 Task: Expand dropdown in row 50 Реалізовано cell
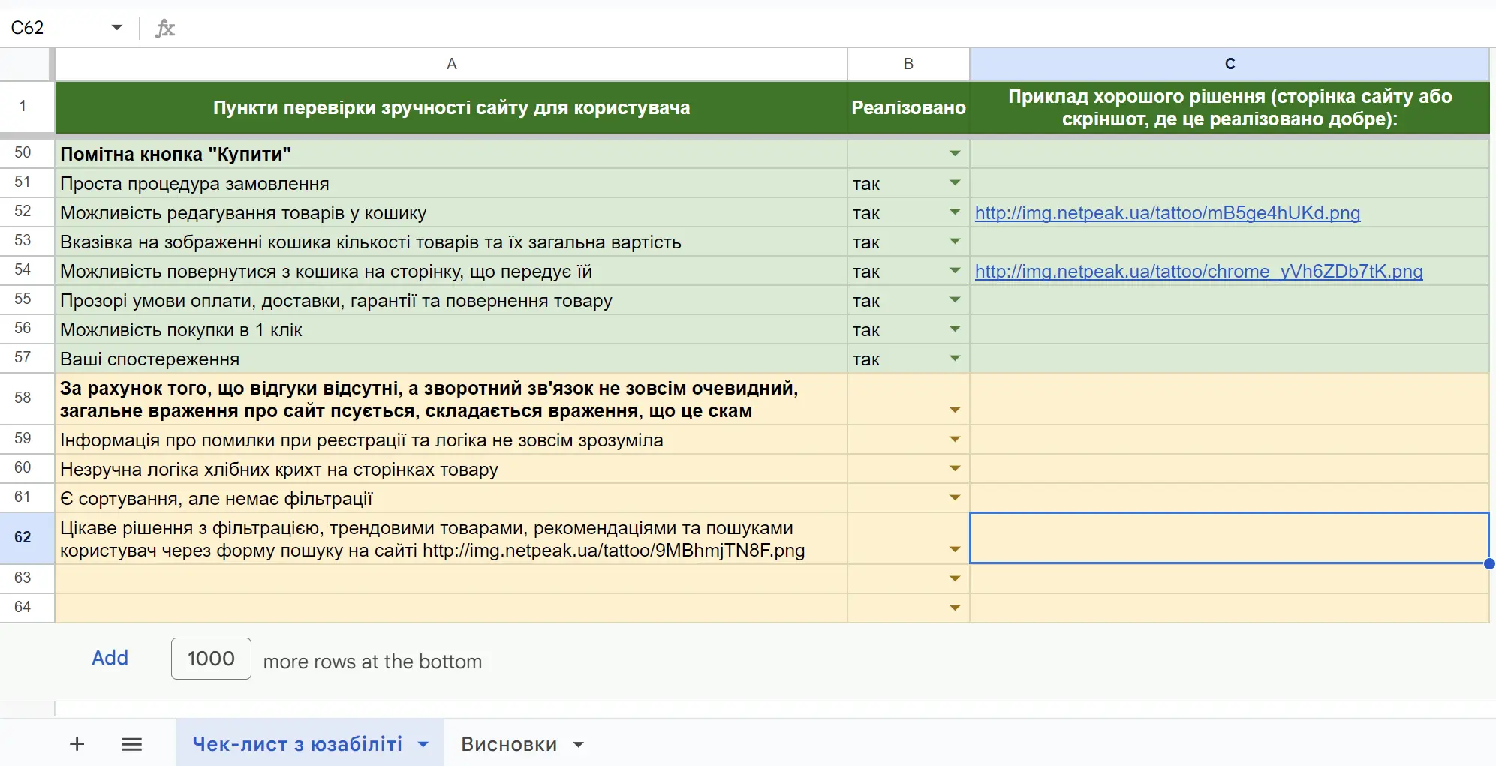coord(954,154)
